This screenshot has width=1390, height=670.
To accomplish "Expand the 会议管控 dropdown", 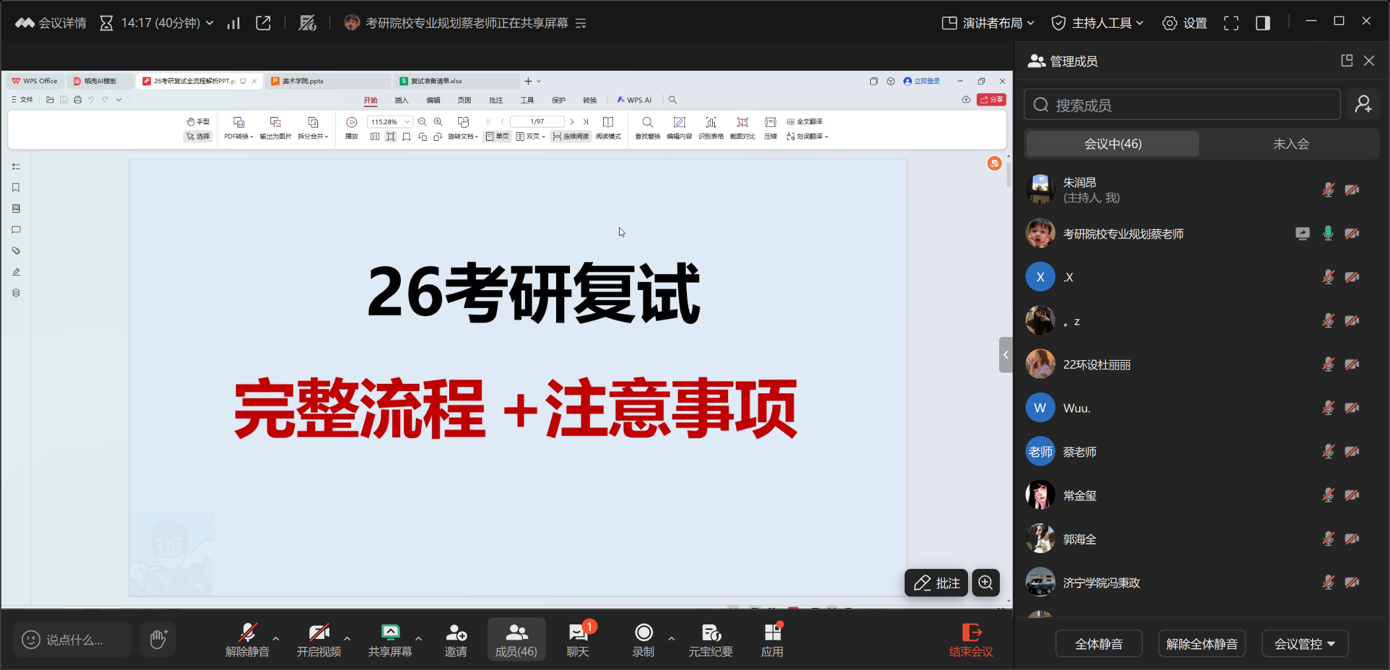I will [1305, 644].
